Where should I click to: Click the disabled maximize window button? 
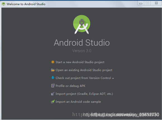tap(147, 3)
